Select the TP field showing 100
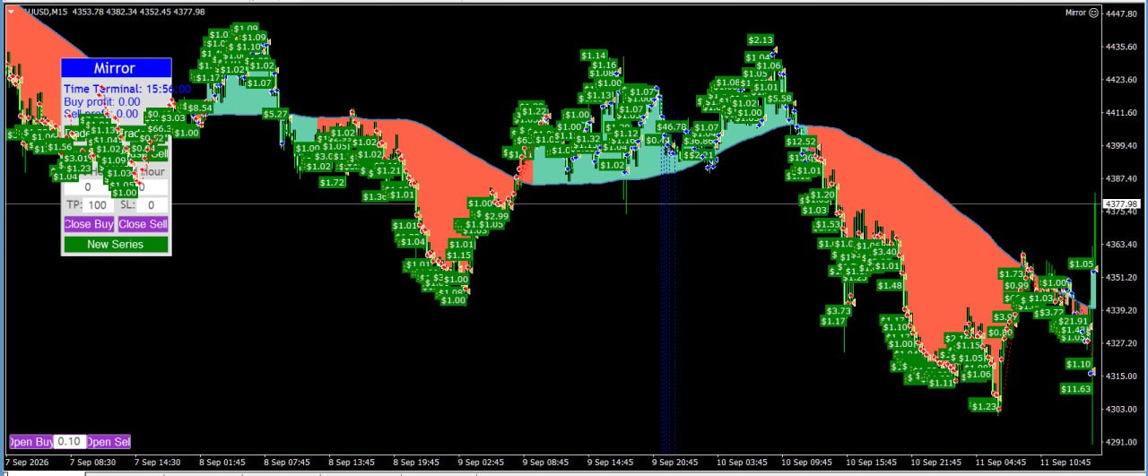This screenshot has width=1148, height=476. [x=98, y=205]
